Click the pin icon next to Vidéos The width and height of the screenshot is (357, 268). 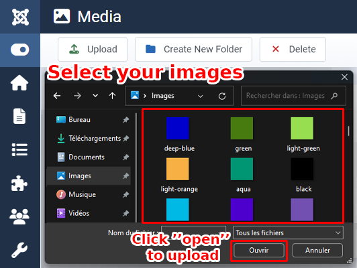click(x=126, y=213)
